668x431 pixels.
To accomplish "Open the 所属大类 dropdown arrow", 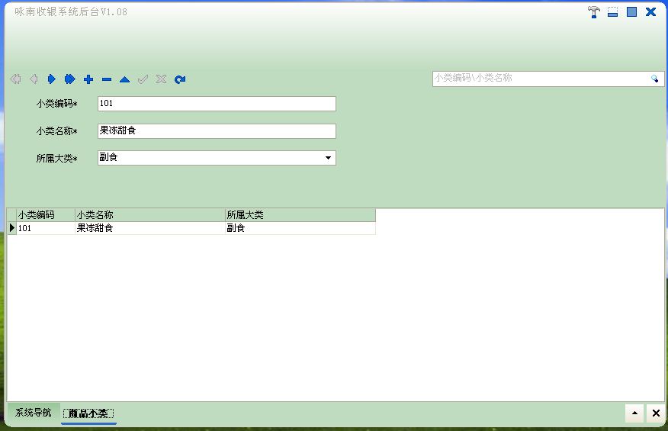I will 328,158.
